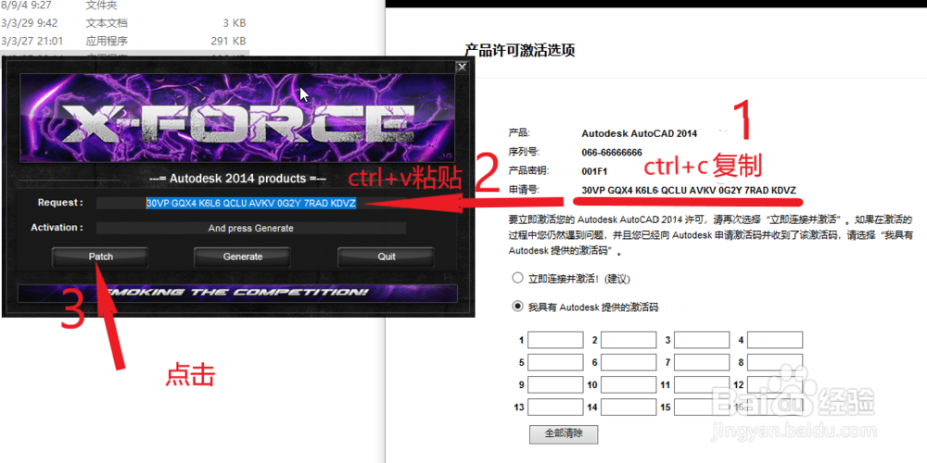Close the X-Force keygen window

pos(462,68)
